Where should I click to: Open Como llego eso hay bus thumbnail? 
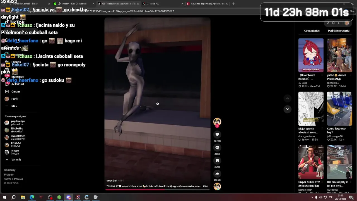click(339, 109)
